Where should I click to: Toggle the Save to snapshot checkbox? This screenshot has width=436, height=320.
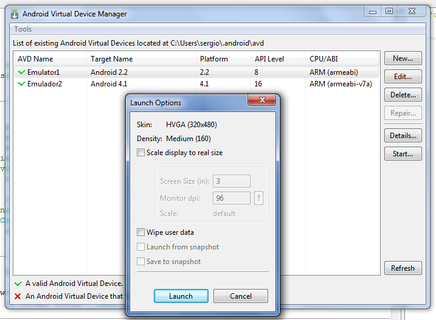coord(140,261)
